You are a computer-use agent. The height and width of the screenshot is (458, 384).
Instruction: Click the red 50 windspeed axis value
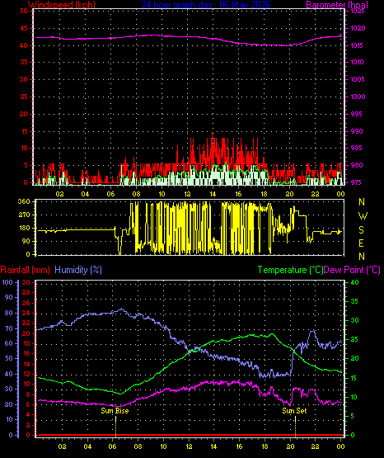pos(24,11)
